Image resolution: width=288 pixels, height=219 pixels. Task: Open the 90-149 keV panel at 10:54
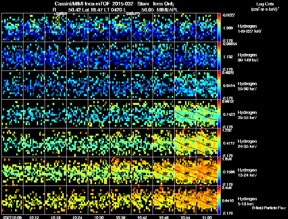(185, 56)
